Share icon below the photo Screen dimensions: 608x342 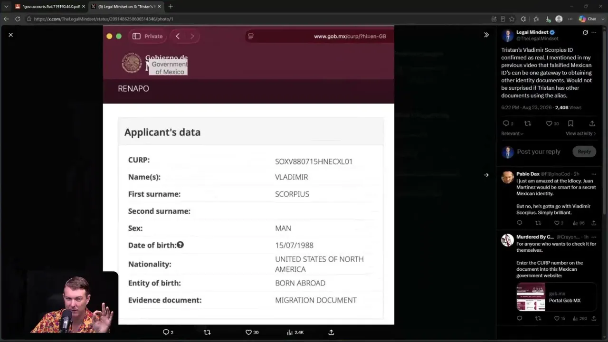pyautogui.click(x=331, y=332)
